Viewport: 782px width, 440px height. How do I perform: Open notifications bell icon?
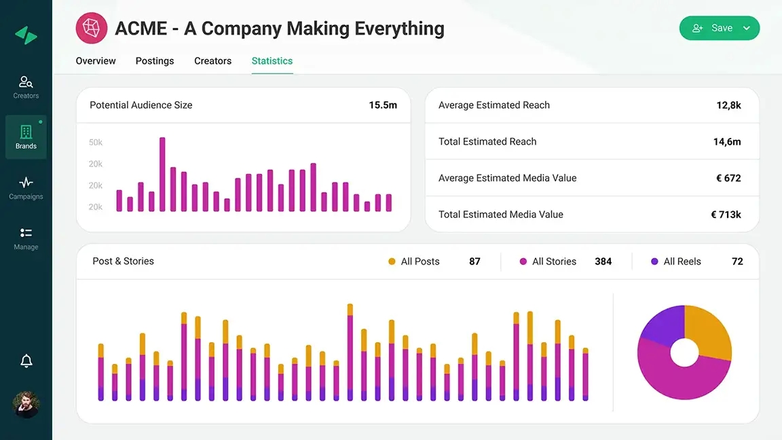pyautogui.click(x=26, y=361)
